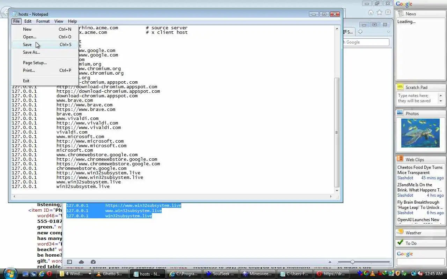Screen dimensions: 447x279
Task: Select the S... browser tab
Action: click(349, 32)
